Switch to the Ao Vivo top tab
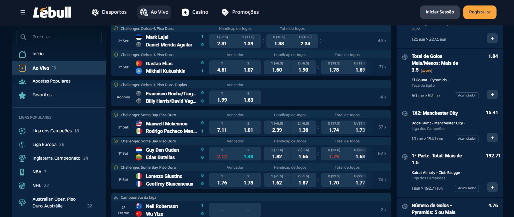The width and height of the screenshot is (514, 217). click(x=154, y=12)
